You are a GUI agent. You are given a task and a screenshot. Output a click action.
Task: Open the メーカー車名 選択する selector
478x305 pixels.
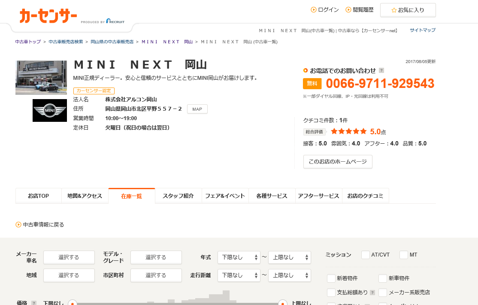[x=69, y=257]
